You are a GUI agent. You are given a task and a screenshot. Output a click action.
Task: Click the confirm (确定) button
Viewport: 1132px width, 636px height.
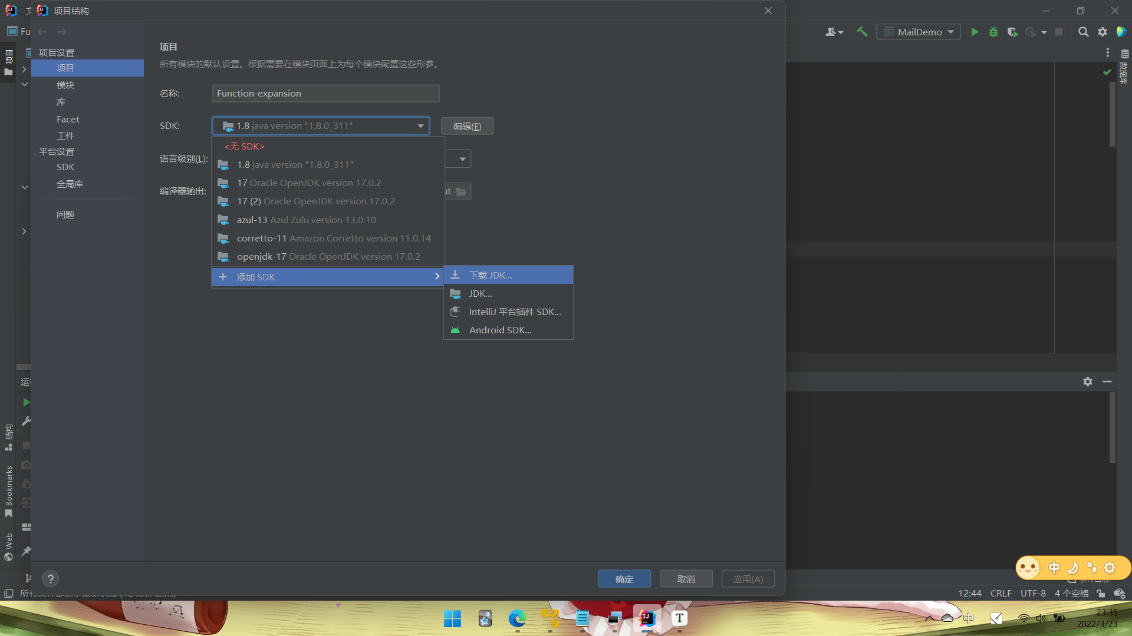point(624,579)
